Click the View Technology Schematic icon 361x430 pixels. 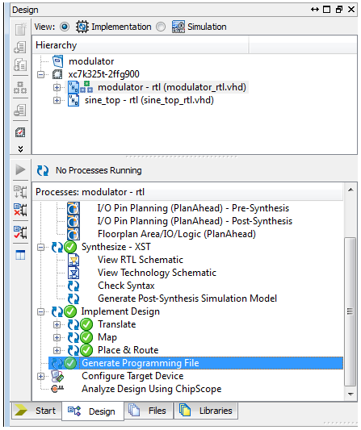[x=73, y=273]
